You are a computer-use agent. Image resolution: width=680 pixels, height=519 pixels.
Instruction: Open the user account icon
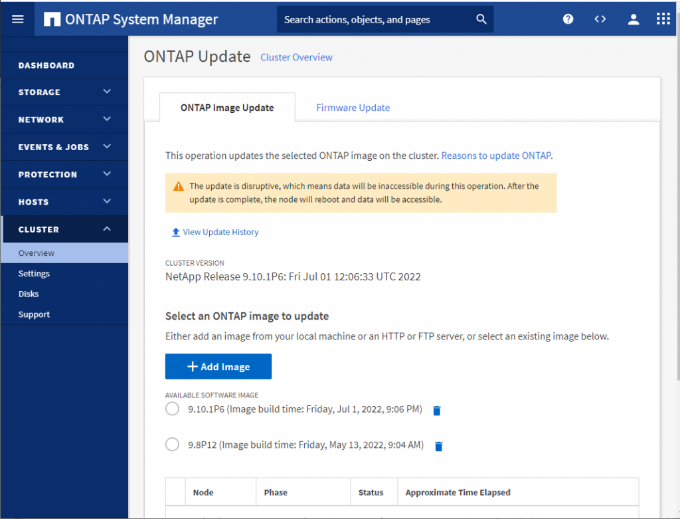point(633,19)
